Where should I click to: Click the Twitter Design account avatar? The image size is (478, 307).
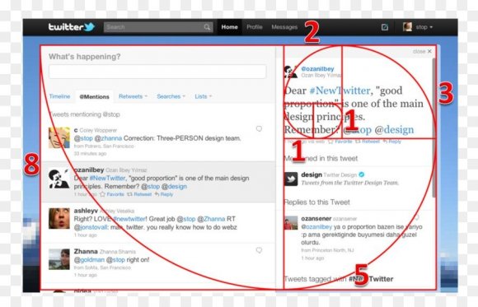click(291, 179)
